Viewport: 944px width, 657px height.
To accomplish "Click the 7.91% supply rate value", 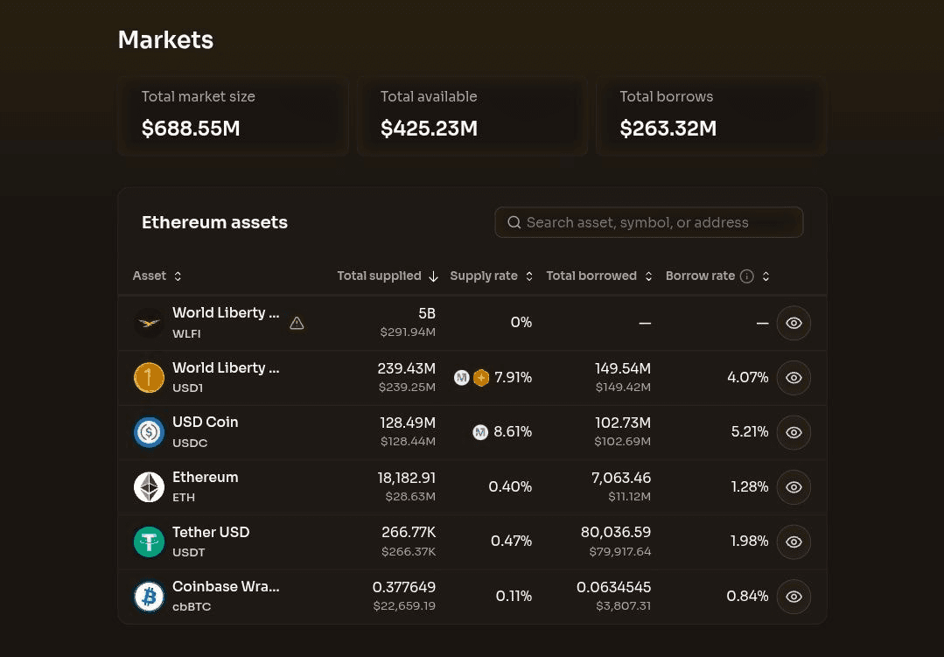I will tap(513, 378).
